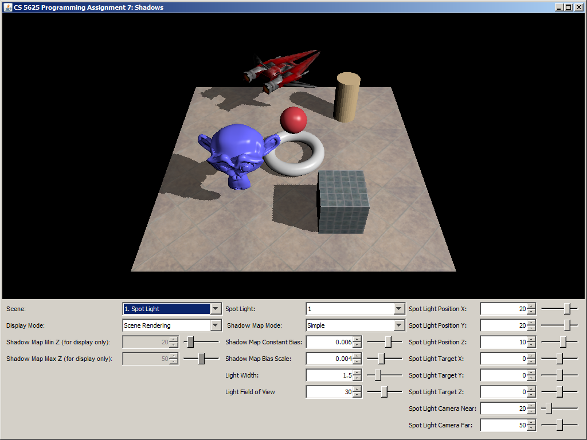Screen dimensions: 587x440
Task: Increment Spot Light Position X
Action: (x=531, y=306)
